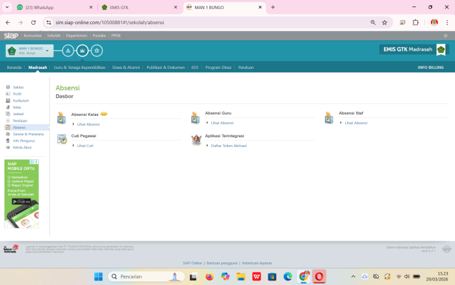Click the Absensi Staf clock icon

329,118
